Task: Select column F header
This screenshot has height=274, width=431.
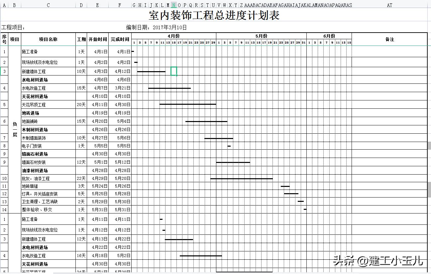Action: coord(120,5)
